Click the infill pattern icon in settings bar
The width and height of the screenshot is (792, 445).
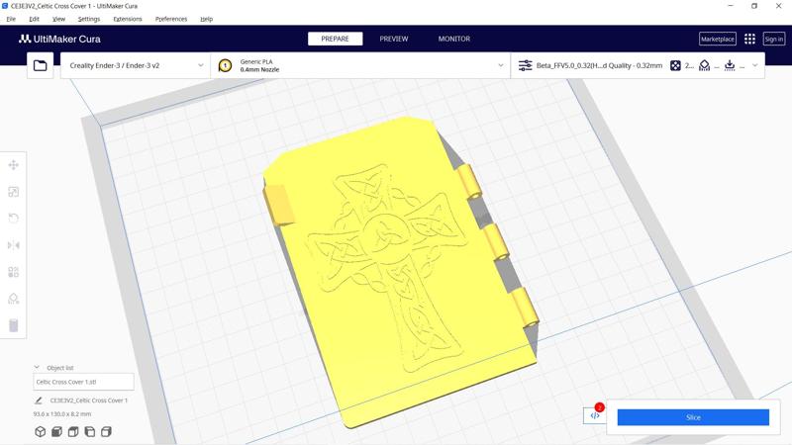(x=675, y=65)
